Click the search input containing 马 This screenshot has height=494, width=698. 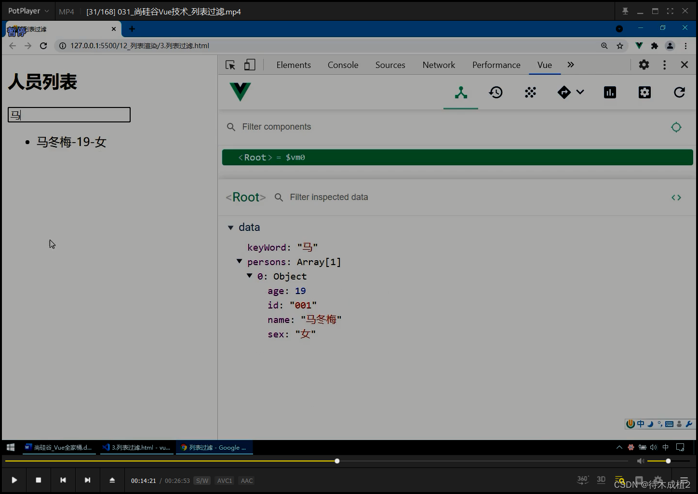[x=69, y=115]
